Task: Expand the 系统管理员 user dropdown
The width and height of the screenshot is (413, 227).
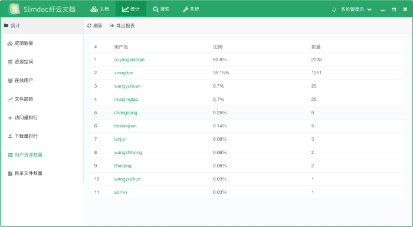Action: coord(356,9)
